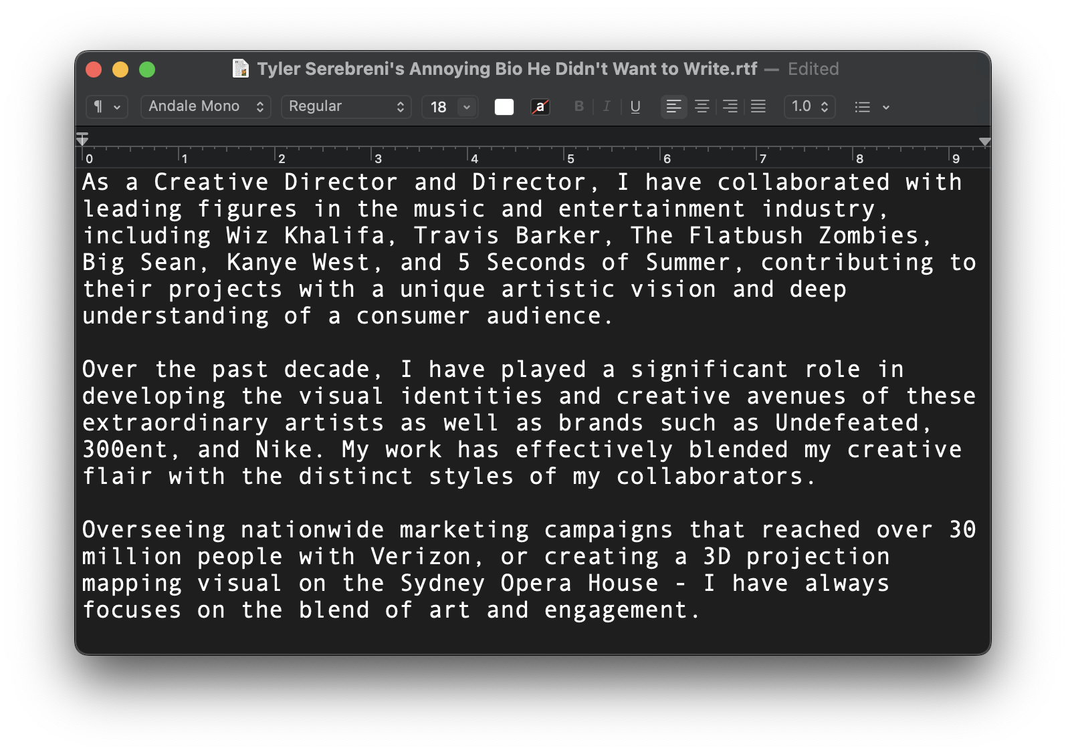Align text to the right
The width and height of the screenshot is (1066, 754).
click(x=730, y=106)
